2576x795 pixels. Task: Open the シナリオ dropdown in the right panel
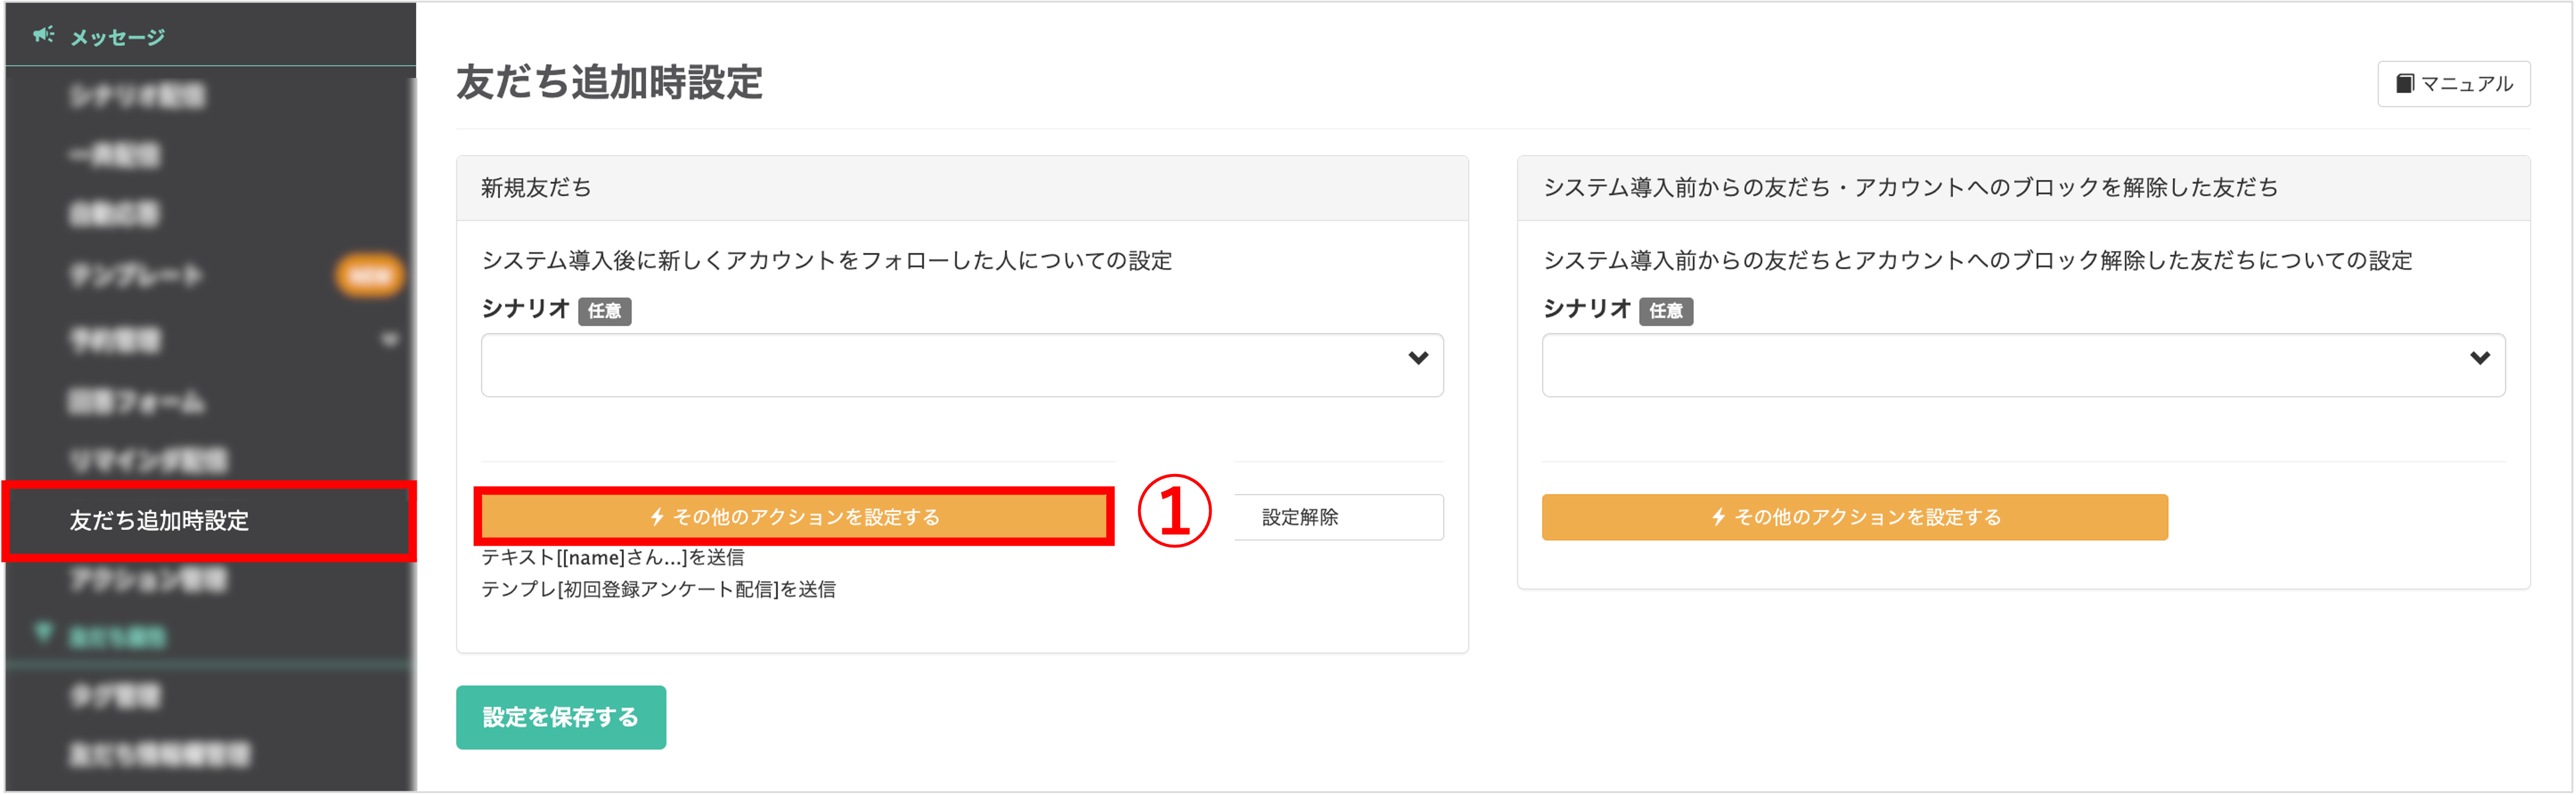(x=2023, y=366)
